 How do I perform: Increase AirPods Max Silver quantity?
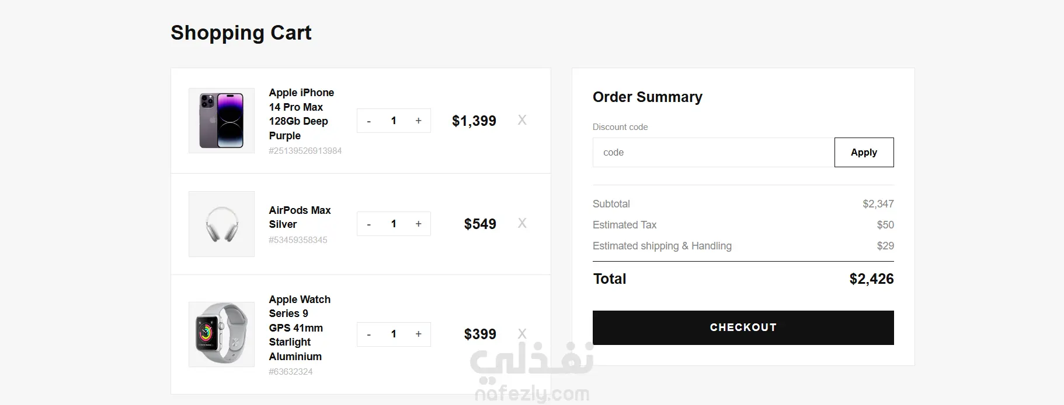(418, 224)
